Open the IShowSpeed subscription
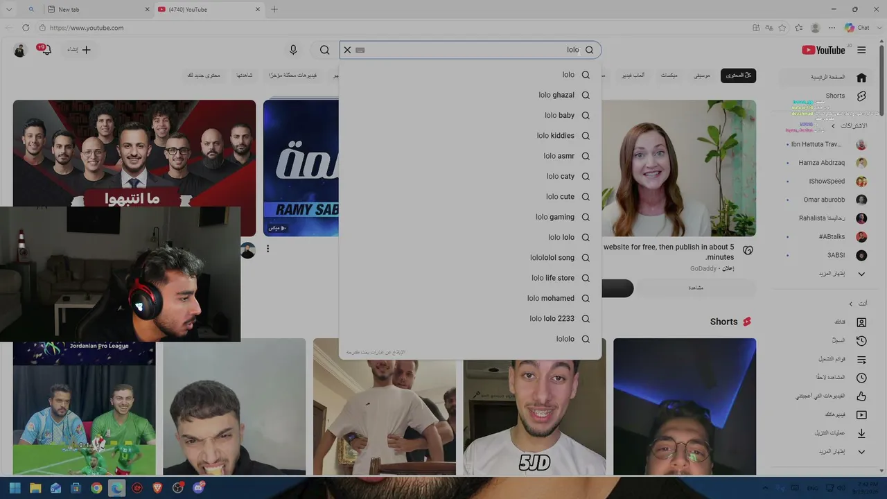Image resolution: width=887 pixels, height=499 pixels. 827,182
